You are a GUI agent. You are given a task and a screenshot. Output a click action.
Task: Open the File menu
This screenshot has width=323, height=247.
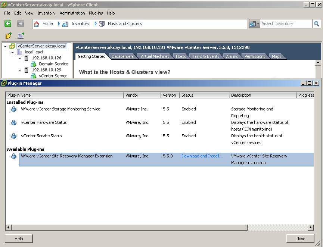pyautogui.click(x=7, y=13)
